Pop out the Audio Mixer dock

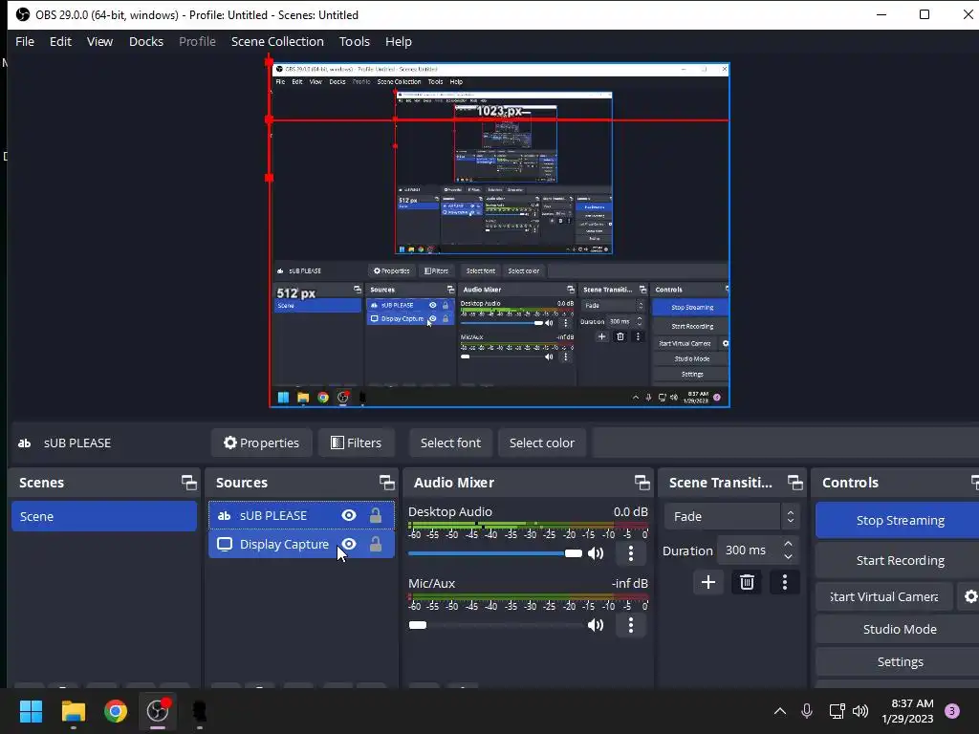(x=642, y=483)
